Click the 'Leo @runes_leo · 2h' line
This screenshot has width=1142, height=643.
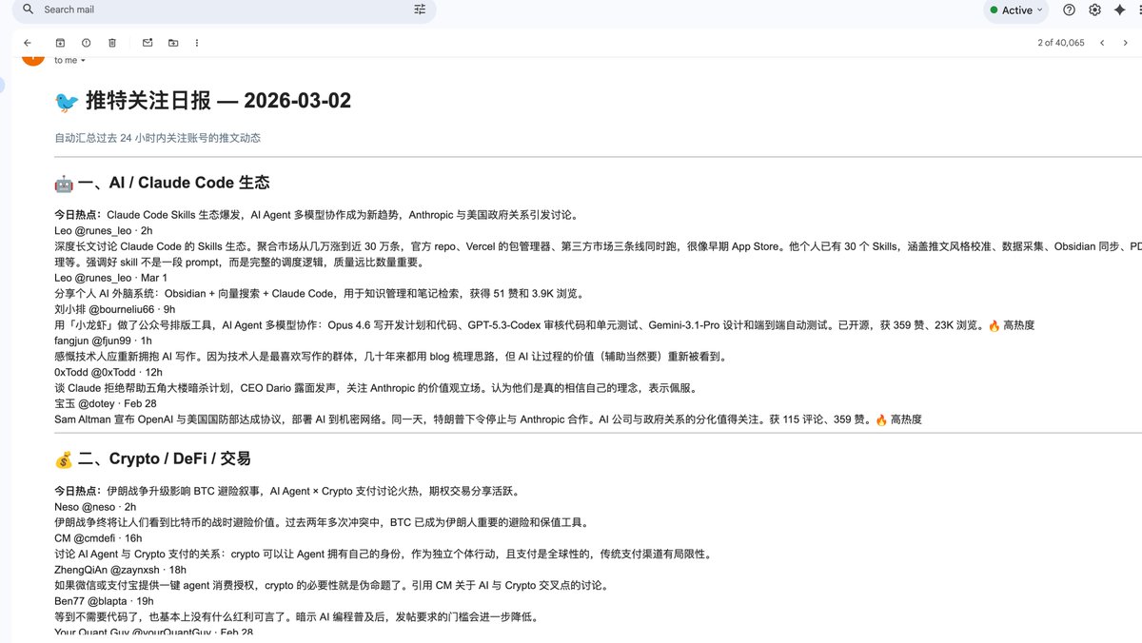pos(104,230)
